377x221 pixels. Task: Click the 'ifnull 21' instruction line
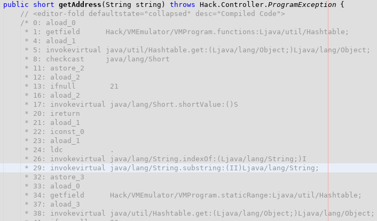[x=72, y=86]
